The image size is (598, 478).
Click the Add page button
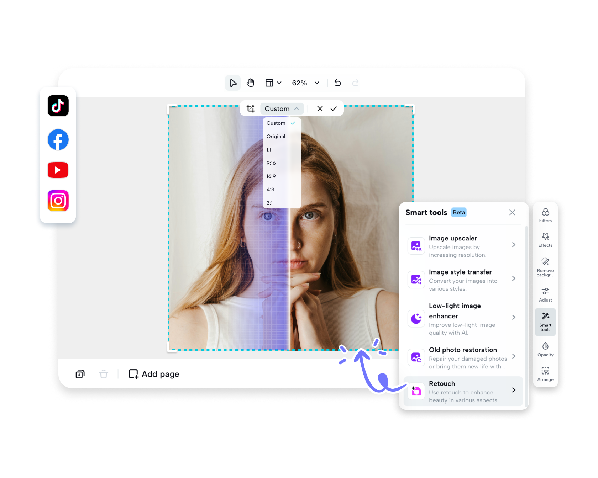coord(153,374)
